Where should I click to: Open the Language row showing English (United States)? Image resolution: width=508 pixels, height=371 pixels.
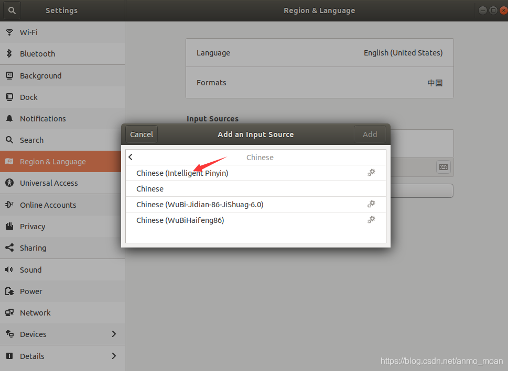(319, 53)
